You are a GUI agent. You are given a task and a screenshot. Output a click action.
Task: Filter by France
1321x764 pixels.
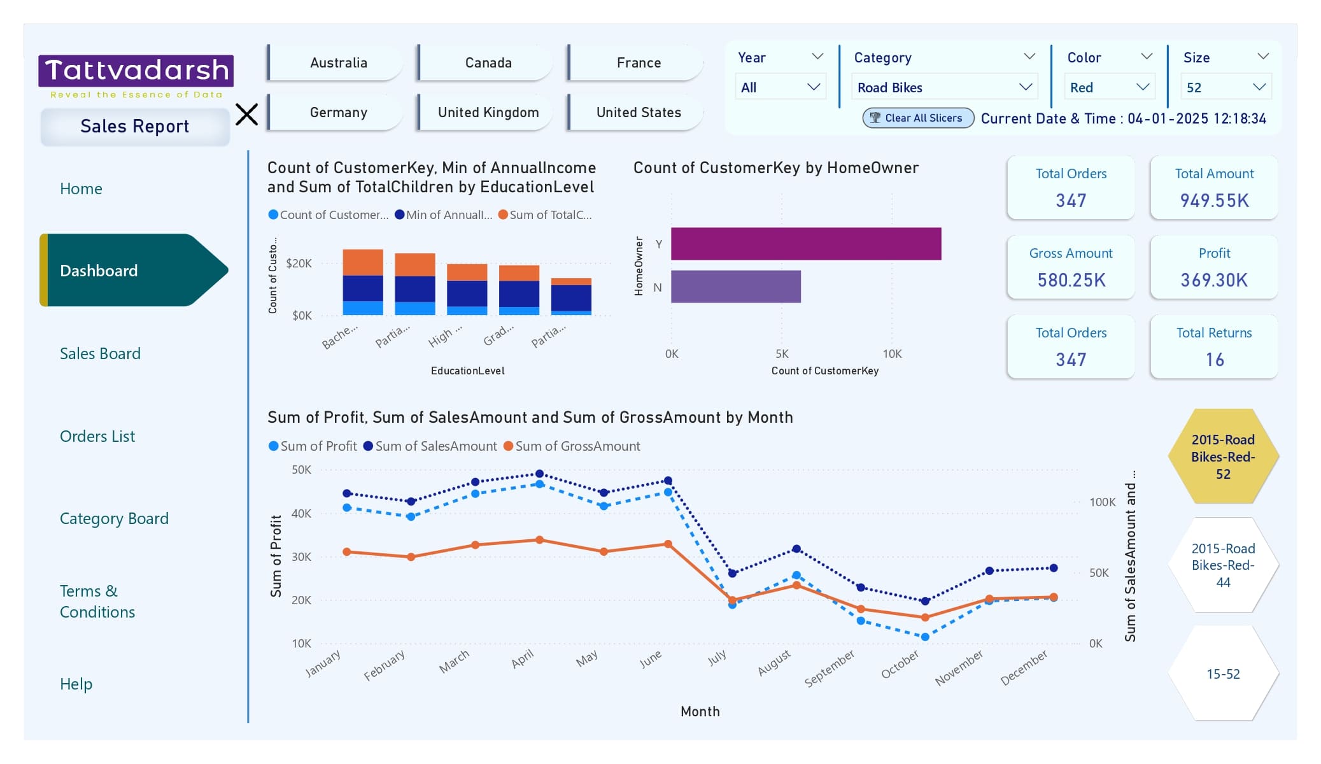pyautogui.click(x=636, y=62)
